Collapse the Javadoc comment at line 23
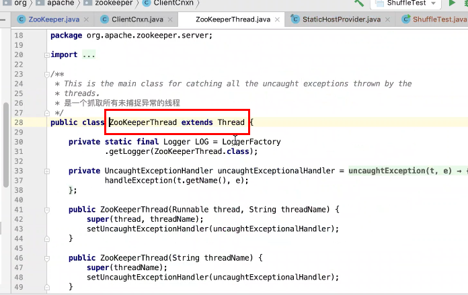 [47, 75]
